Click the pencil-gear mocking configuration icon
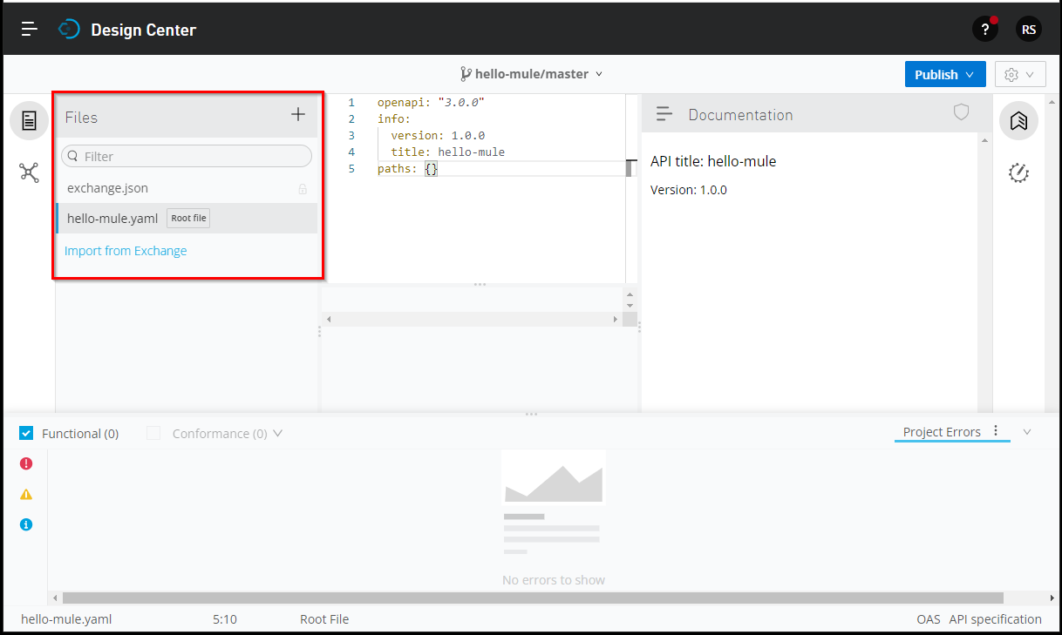1062x635 pixels. tap(1018, 172)
